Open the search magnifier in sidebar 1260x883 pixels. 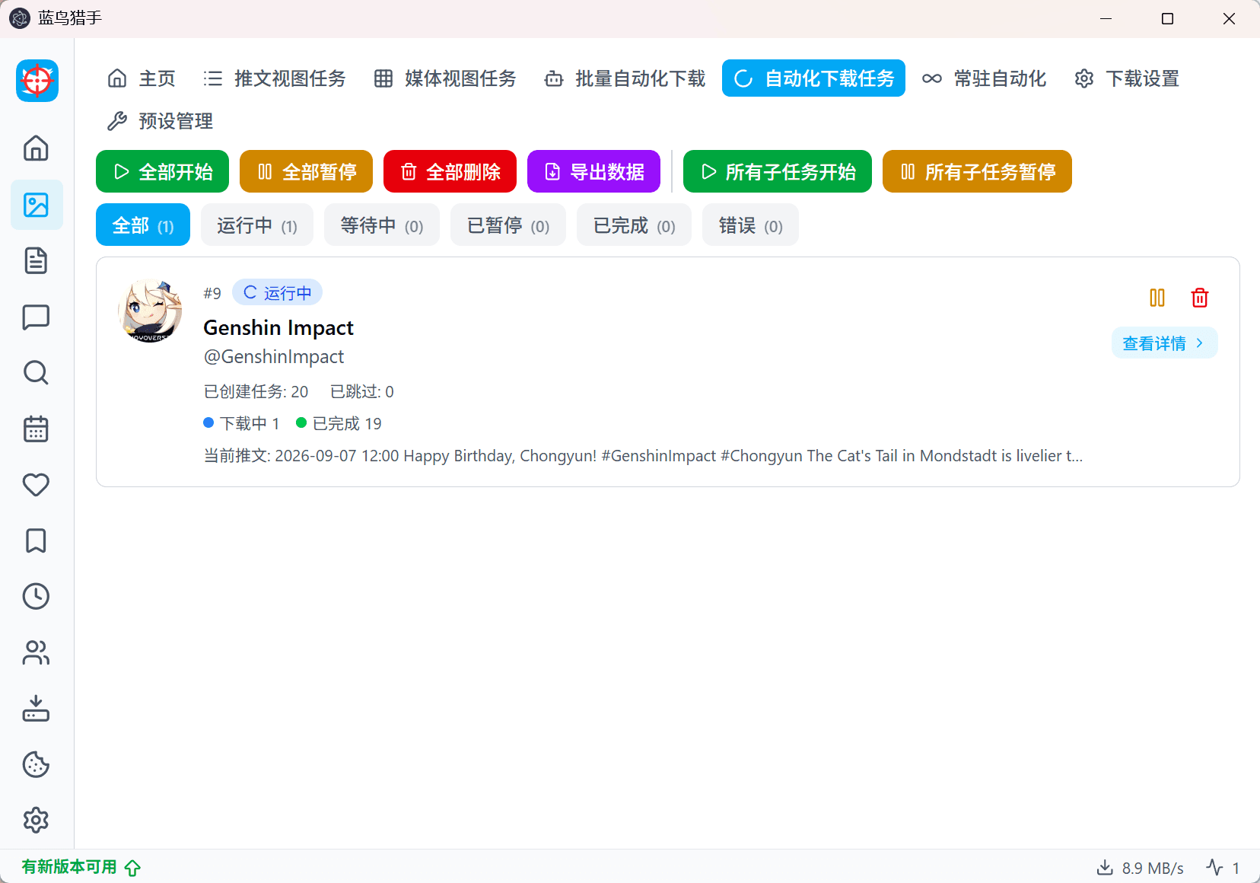(36, 373)
